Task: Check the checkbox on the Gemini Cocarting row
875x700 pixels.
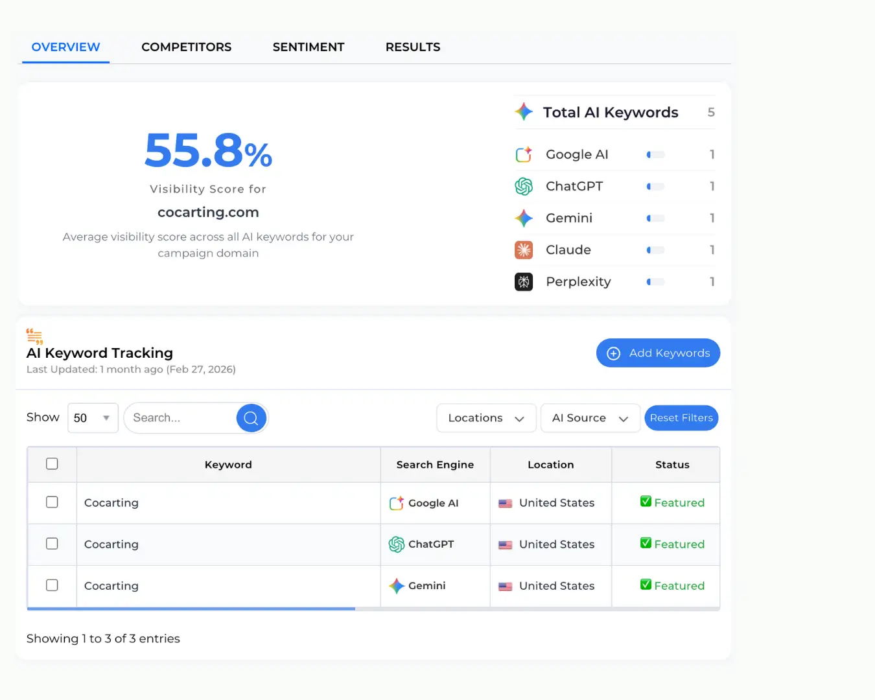Action: click(51, 586)
